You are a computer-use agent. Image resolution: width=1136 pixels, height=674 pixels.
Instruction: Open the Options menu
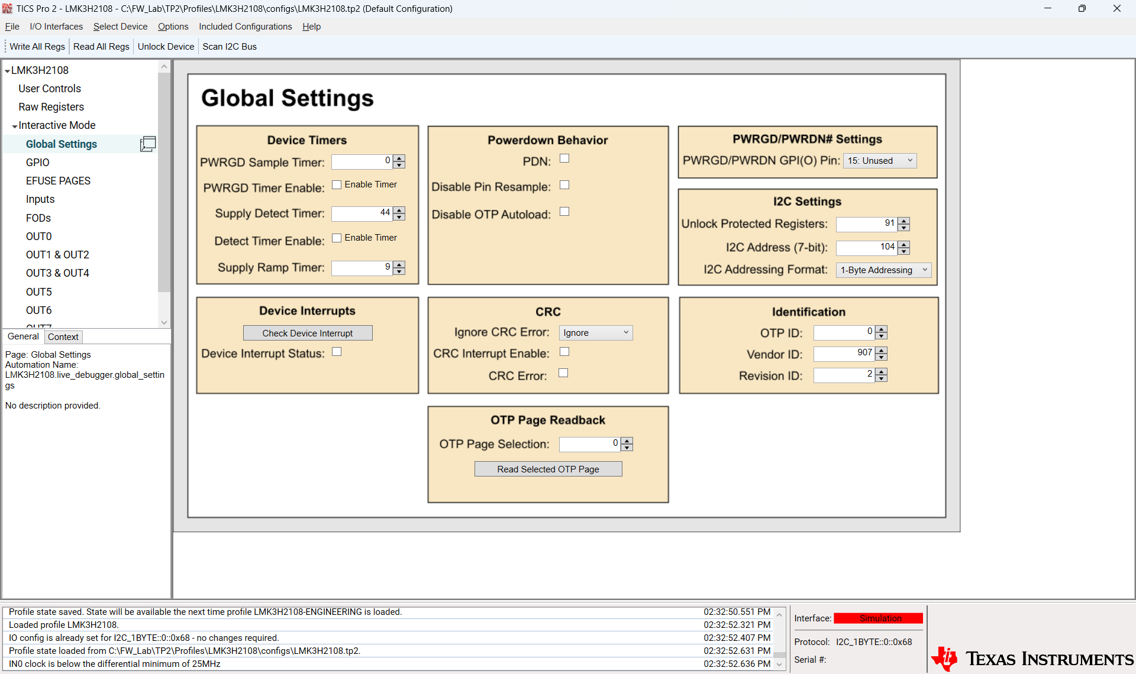[x=173, y=27]
